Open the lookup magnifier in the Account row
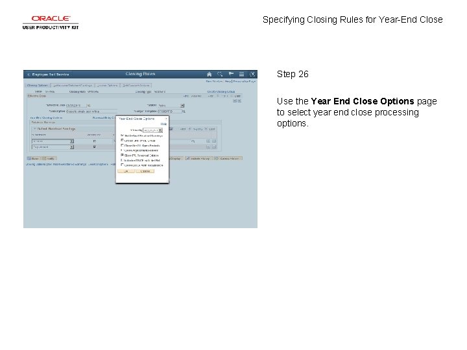 tap(193, 141)
